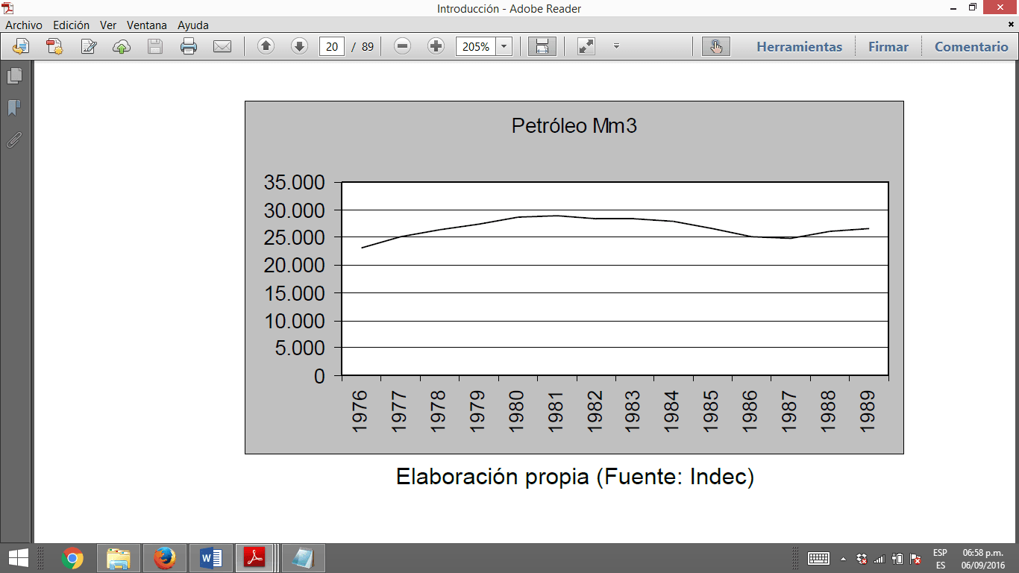The image size is (1019, 573).
Task: Show hidden icons in the system tray
Action: (844, 557)
